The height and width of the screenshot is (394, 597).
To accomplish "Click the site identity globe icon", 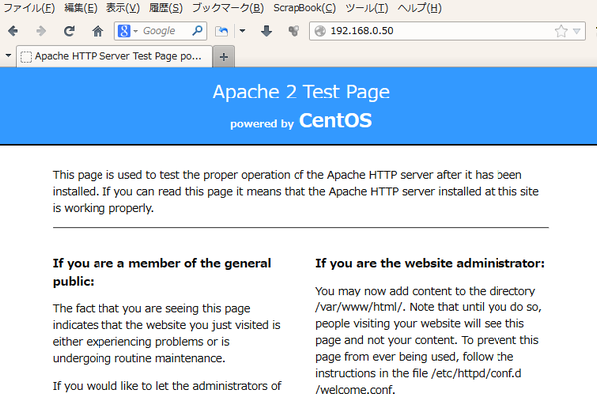I will click(x=320, y=31).
